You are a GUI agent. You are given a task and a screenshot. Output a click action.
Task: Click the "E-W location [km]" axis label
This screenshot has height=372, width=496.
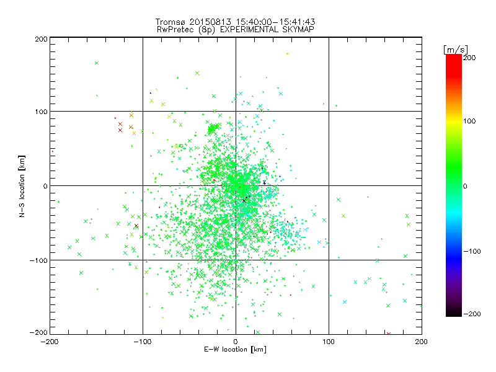(x=235, y=349)
